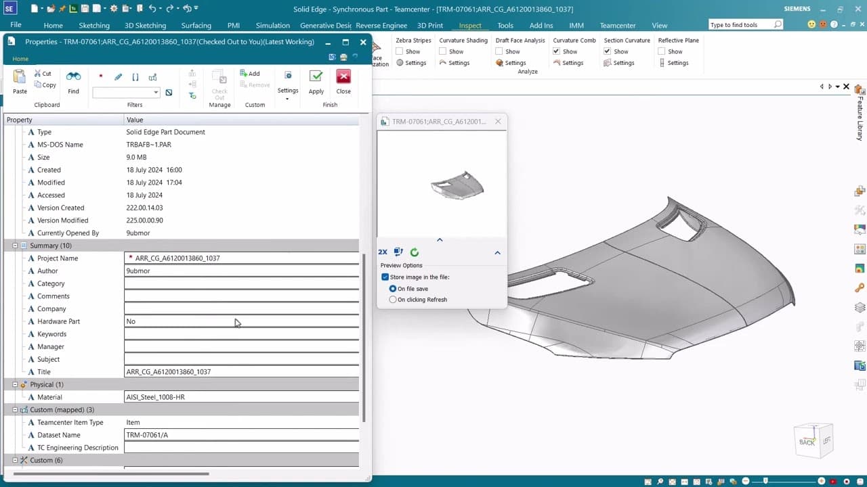
Task: Click Curvature Comb Settings button
Action: 568,63
